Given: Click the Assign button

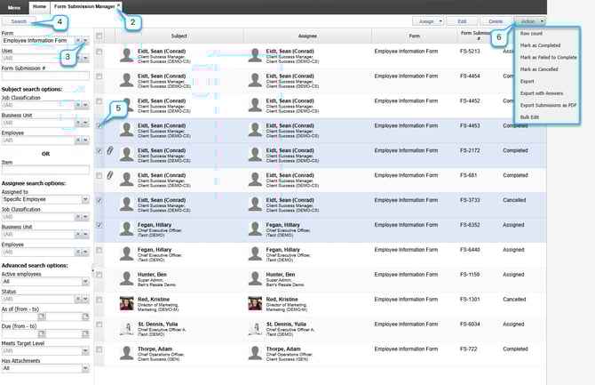Looking at the screenshot, I should click(426, 21).
